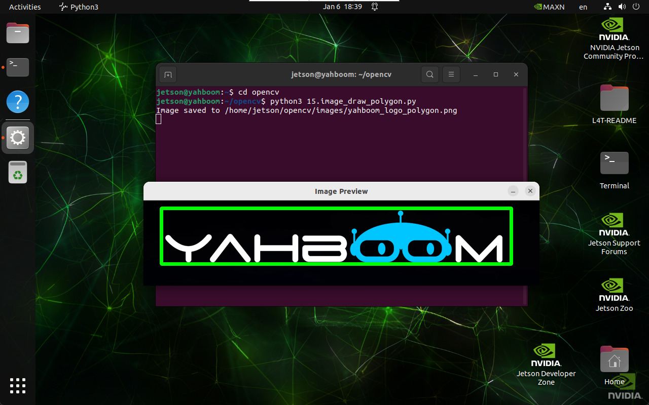
Task: Click the new tab icon in terminal
Action: (x=168, y=75)
